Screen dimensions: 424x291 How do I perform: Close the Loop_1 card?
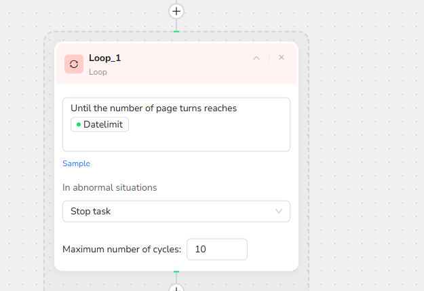282,58
